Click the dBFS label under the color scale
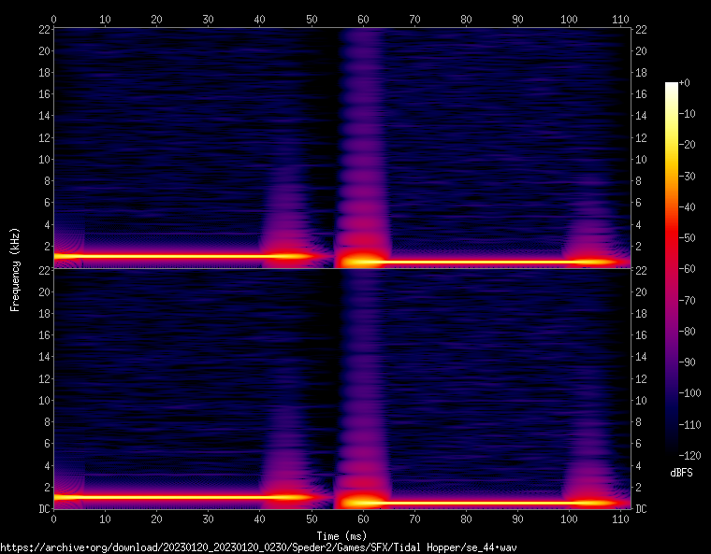This screenshot has width=711, height=554. click(681, 472)
